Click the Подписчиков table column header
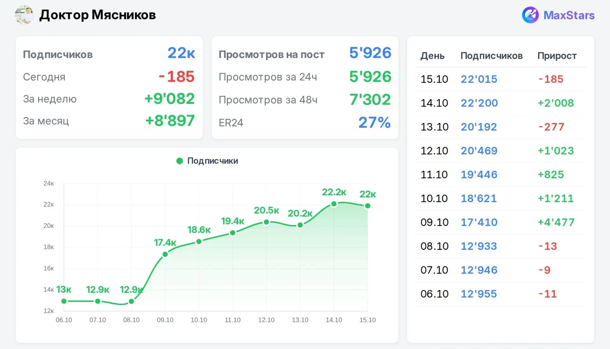This screenshot has width=610, height=349. pyautogui.click(x=491, y=56)
